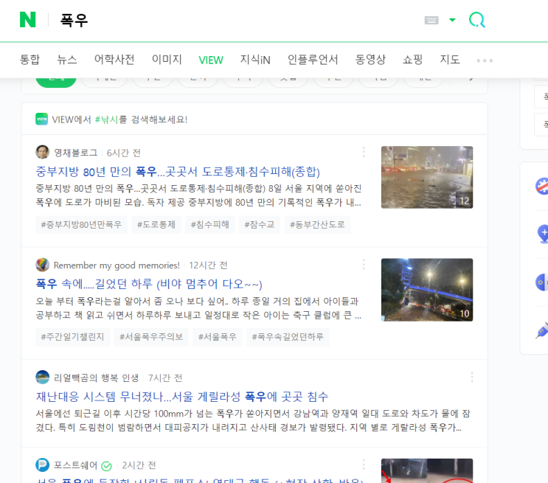Image resolution: width=548 pixels, height=483 pixels.
Task: Open the 이미지 tab
Action: click(x=167, y=60)
